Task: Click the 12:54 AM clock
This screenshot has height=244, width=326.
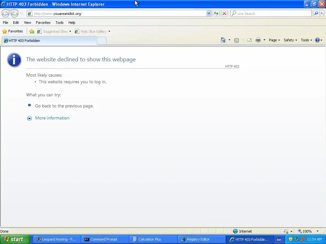Action: 314,239
